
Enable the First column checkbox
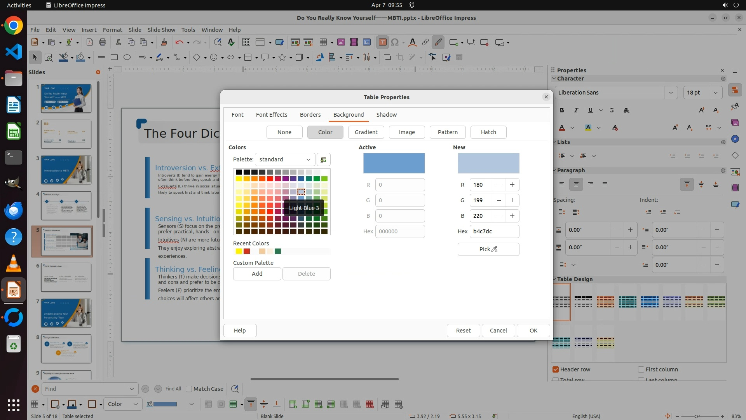point(641,369)
